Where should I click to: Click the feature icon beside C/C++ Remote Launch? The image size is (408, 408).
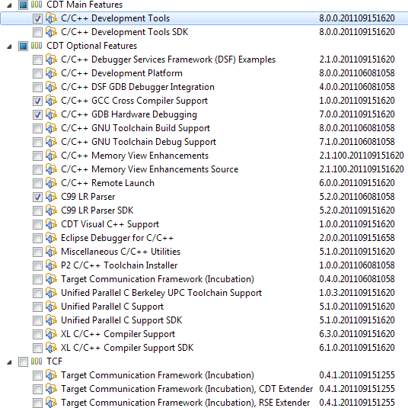(x=51, y=183)
